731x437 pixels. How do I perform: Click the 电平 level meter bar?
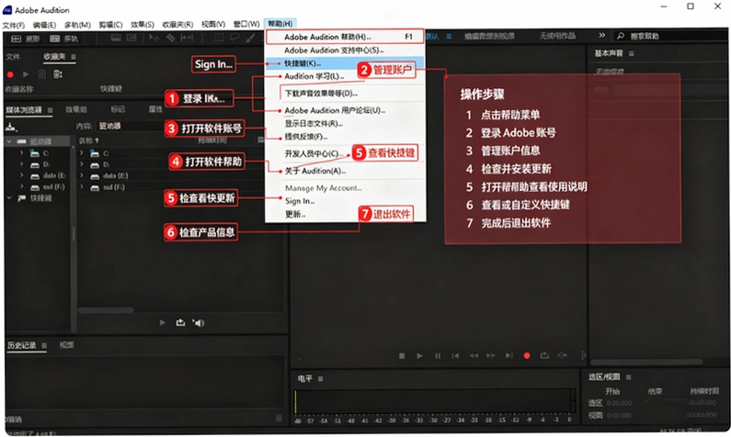pos(434,401)
